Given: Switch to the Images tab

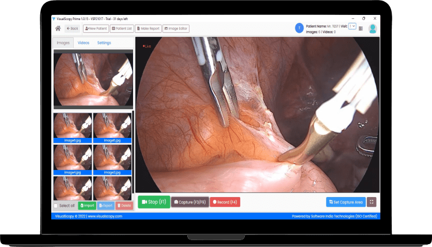Looking at the screenshot, I should pos(63,43).
